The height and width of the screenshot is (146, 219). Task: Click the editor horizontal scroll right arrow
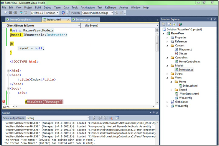pyautogui.click(x=153, y=106)
